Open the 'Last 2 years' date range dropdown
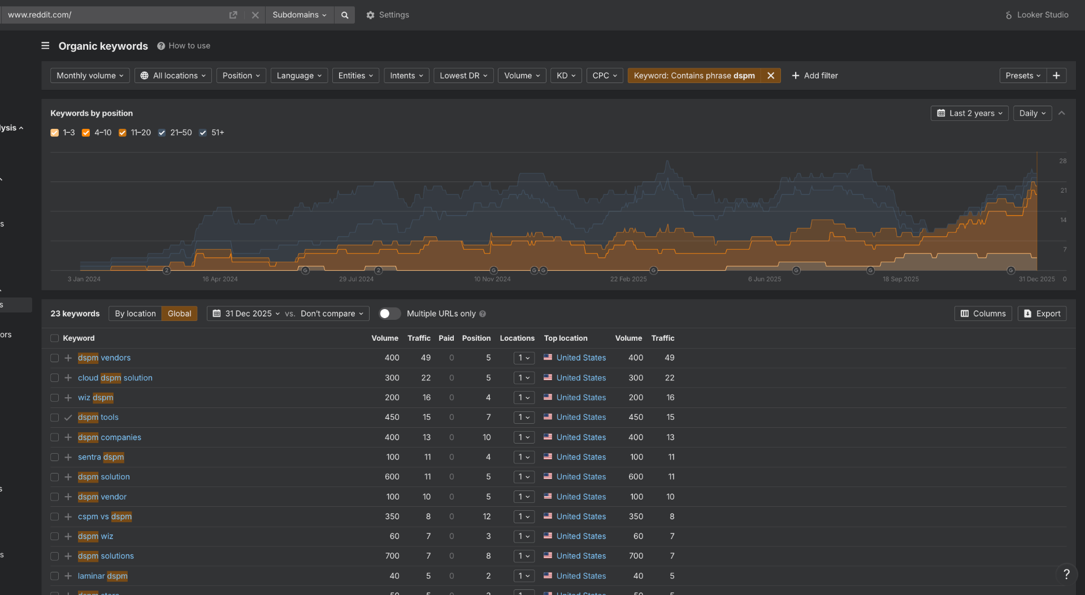The width and height of the screenshot is (1085, 595). [x=969, y=113]
